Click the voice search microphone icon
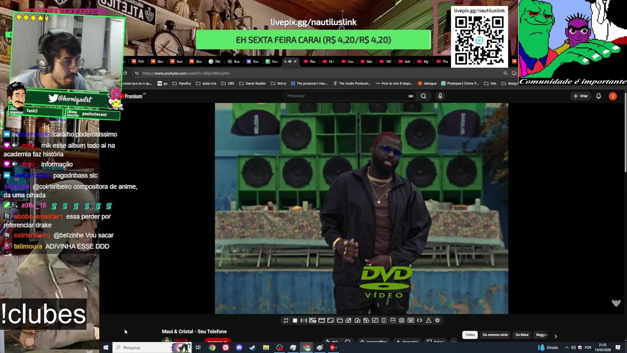The height and width of the screenshot is (353, 627). (440, 96)
